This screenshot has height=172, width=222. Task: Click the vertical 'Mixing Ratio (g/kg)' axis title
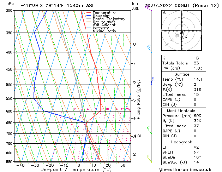[138, 99]
